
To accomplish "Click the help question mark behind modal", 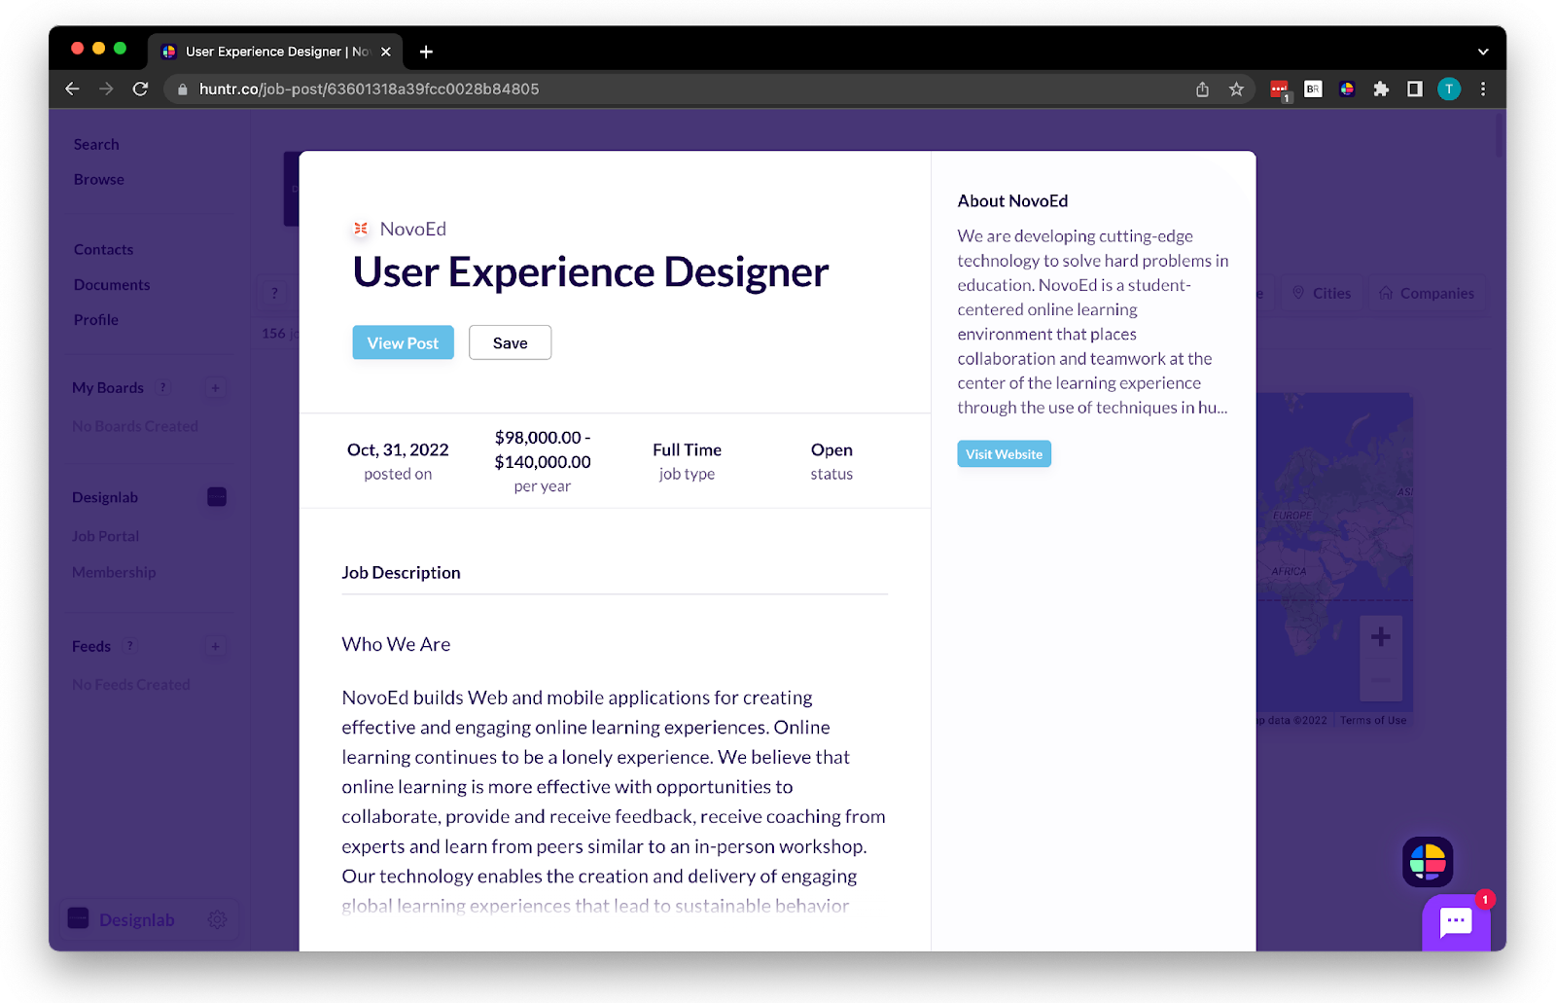I will (274, 293).
